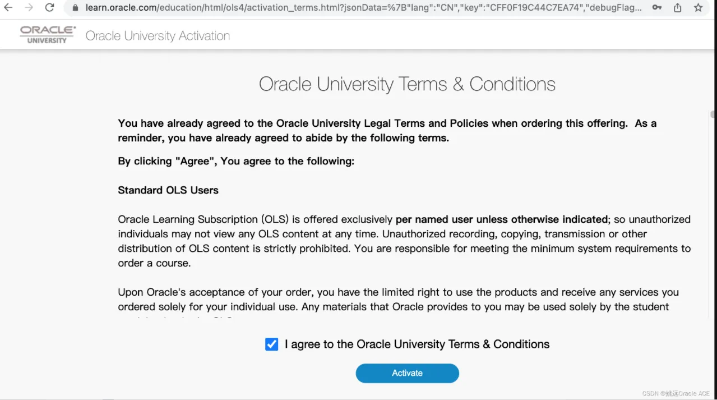The height and width of the screenshot is (400, 717).
Task: Click the 'Standard OLS Users' subheading
Action: coord(168,190)
